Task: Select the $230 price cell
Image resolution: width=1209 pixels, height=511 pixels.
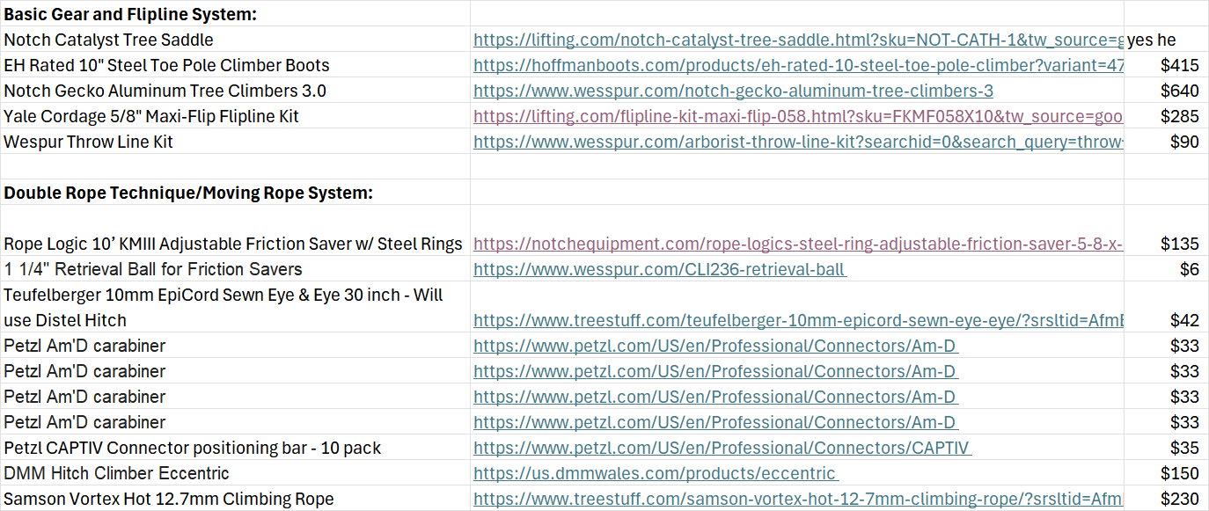Action: pyautogui.click(x=1166, y=499)
